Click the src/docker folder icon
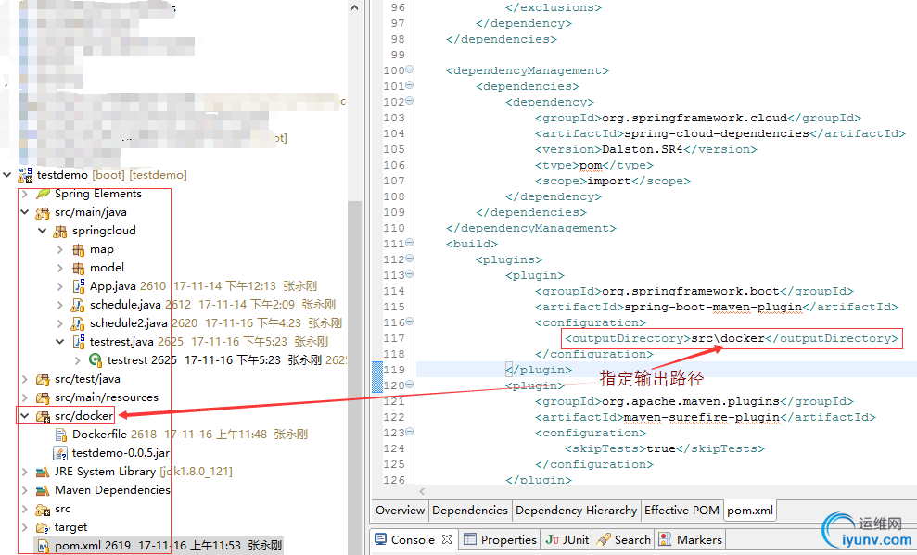Image resolution: width=917 pixels, height=555 pixels. pyautogui.click(x=43, y=416)
